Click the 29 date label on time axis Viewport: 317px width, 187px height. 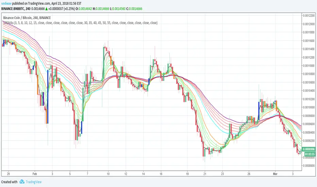click(x=8, y=174)
